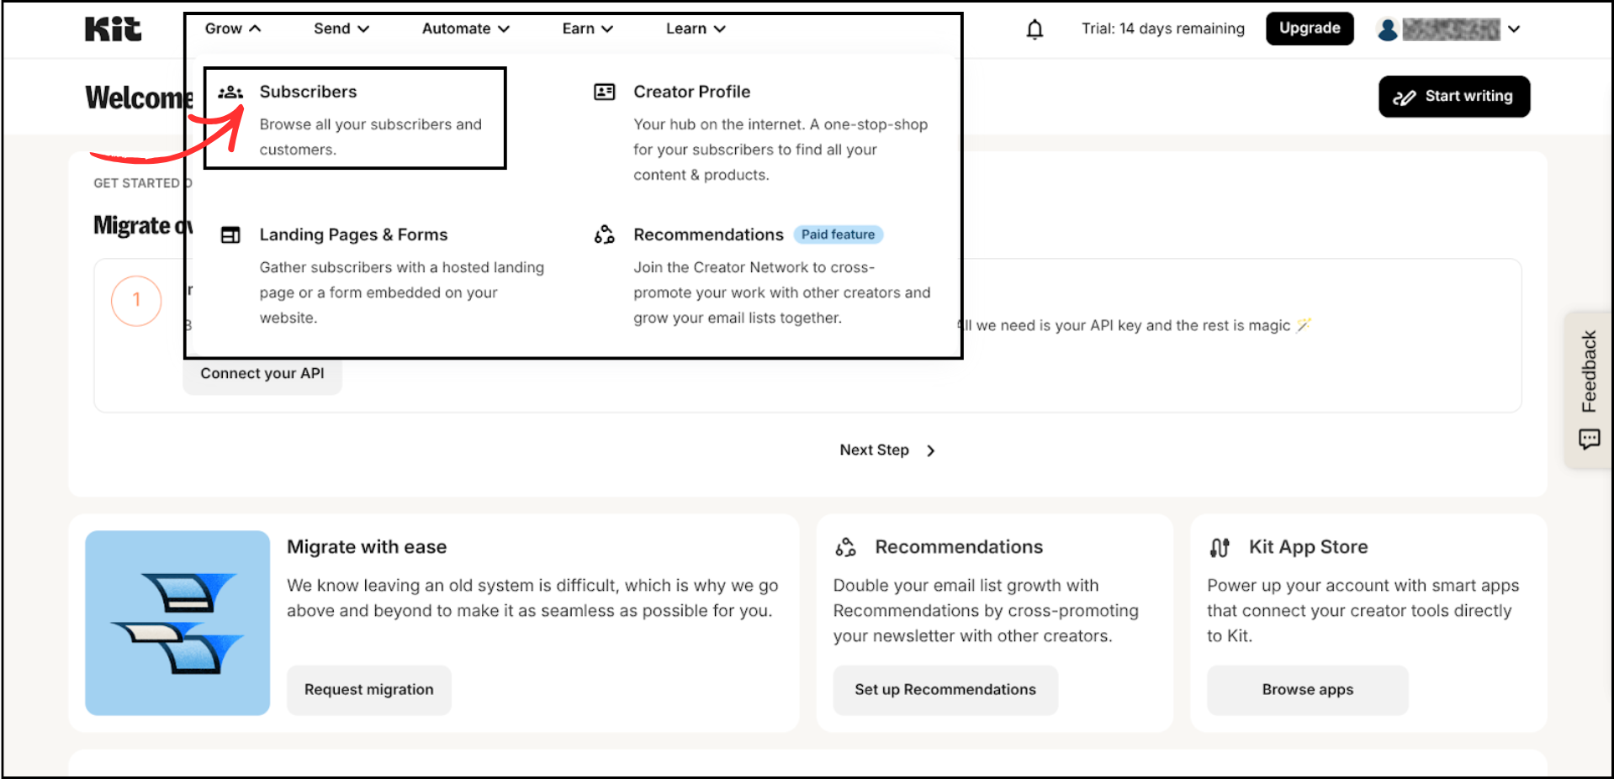The height and width of the screenshot is (779, 1614).
Task: Click the Connect your API button
Action: click(262, 373)
